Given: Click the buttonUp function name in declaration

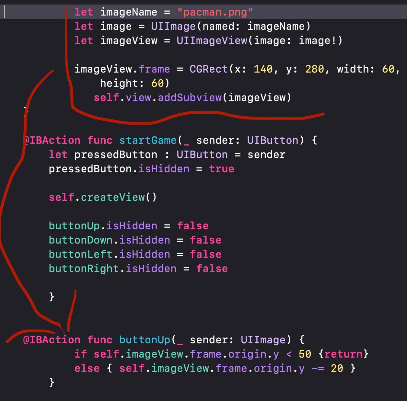Looking at the screenshot, I should (145, 340).
